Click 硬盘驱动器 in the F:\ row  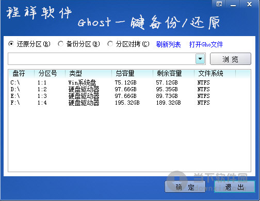[84, 103]
